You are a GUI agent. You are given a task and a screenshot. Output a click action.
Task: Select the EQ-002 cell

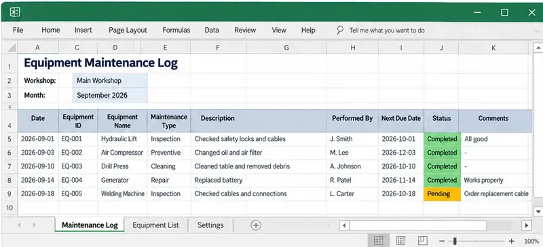pyautogui.click(x=78, y=153)
